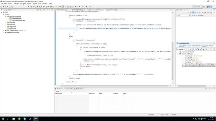Click the New Task icon in Task List
The width and height of the screenshot is (216, 121).
pyautogui.click(x=188, y=12)
